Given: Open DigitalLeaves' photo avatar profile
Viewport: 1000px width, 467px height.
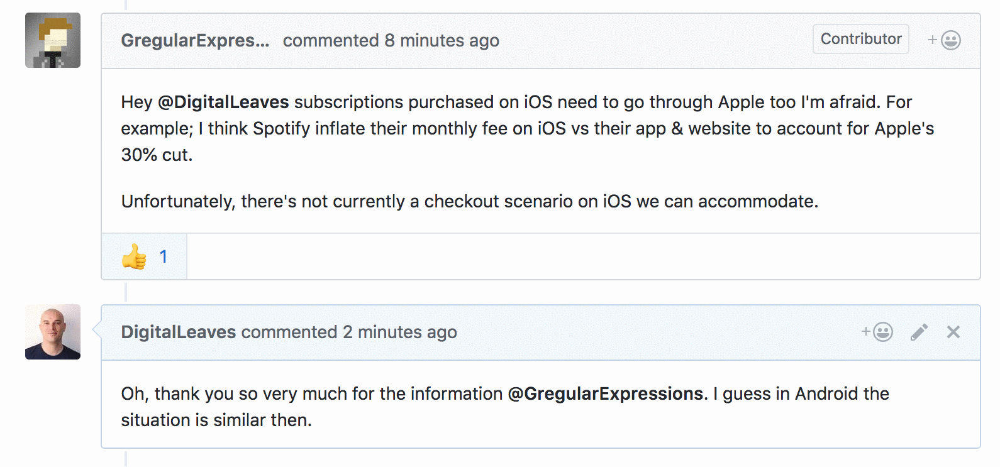Looking at the screenshot, I should tap(53, 332).
